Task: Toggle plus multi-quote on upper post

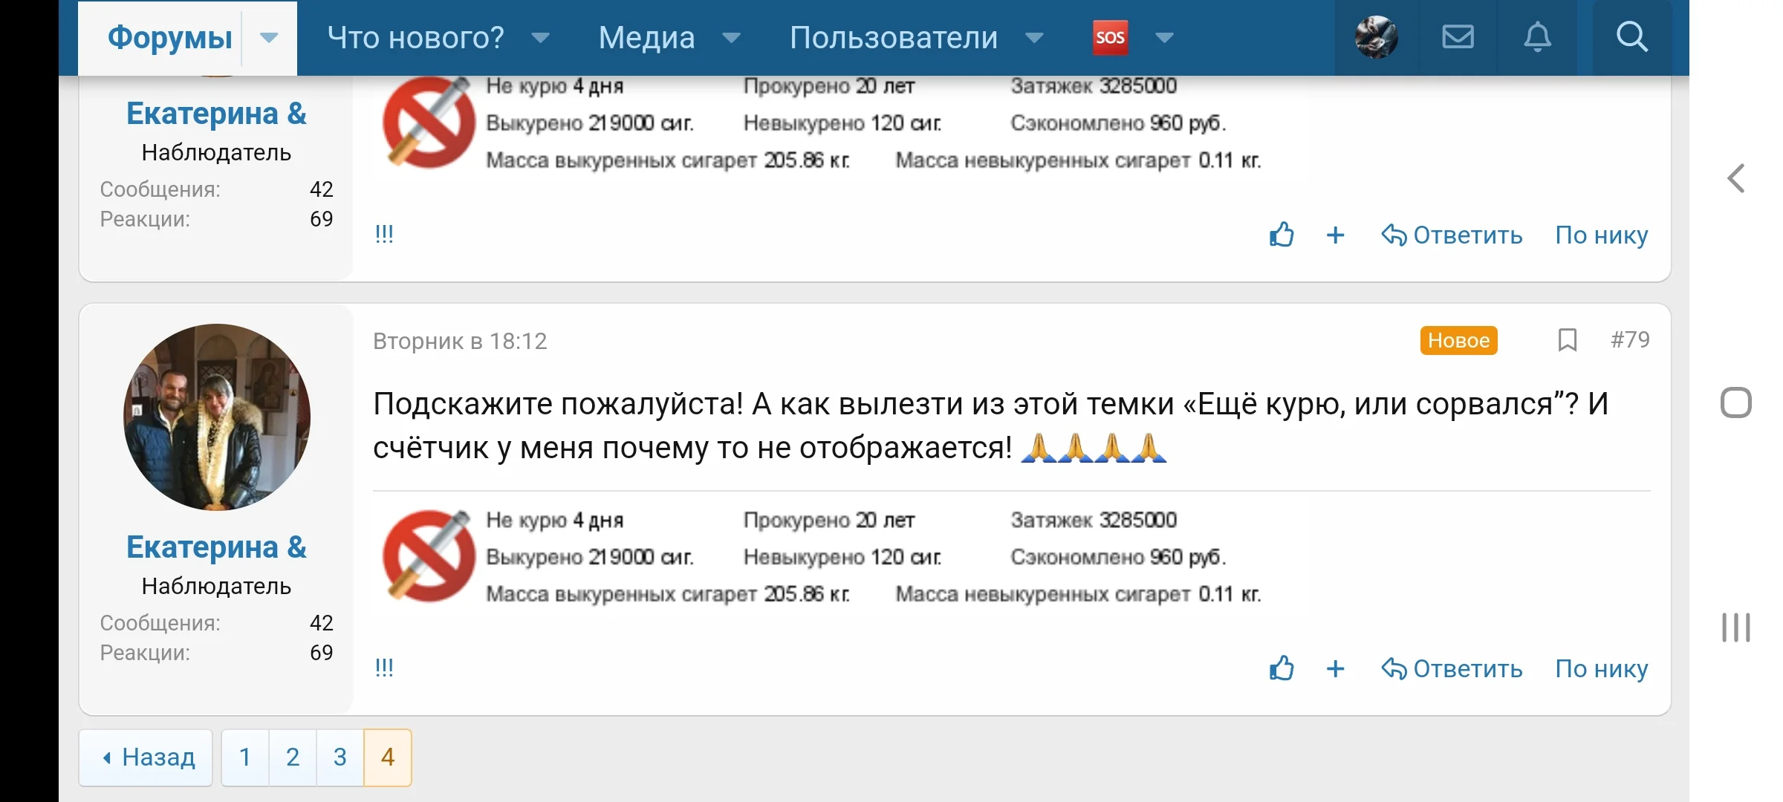Action: 1335,235
